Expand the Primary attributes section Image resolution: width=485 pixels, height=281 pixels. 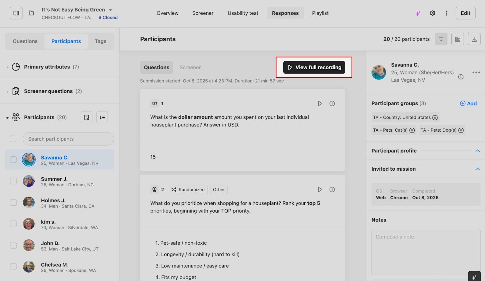[8, 67]
